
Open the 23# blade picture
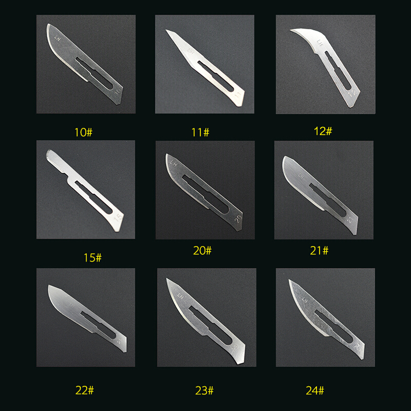tap(207, 317)
